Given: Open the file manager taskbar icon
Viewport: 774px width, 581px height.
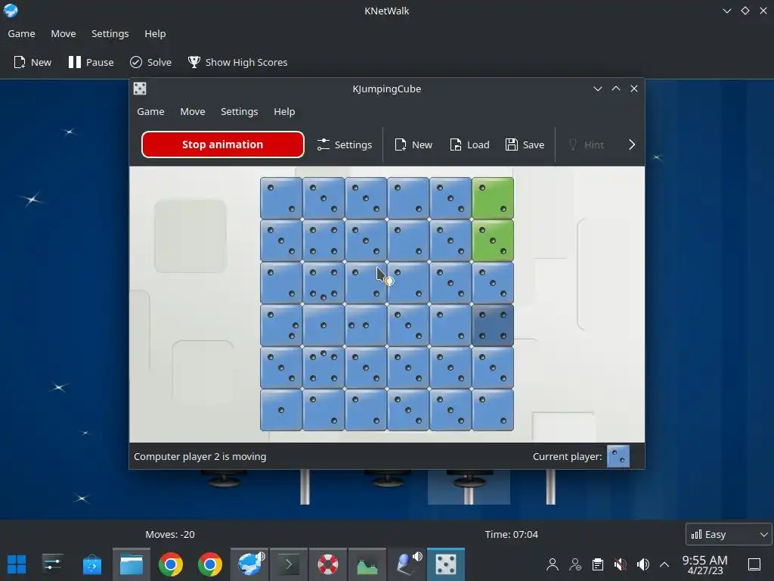Looking at the screenshot, I should 132,564.
